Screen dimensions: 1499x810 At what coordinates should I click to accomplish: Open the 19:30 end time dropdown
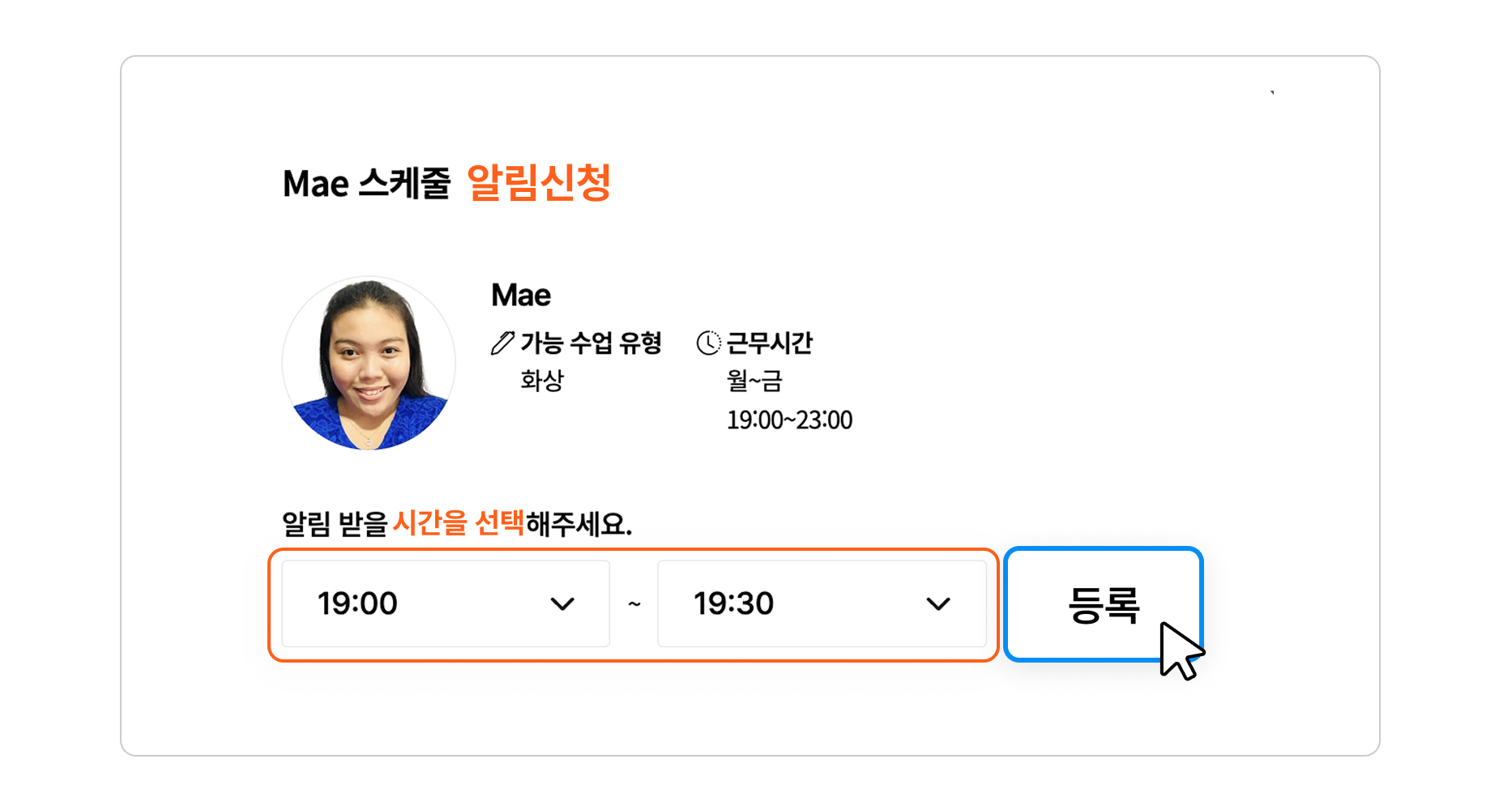tap(821, 603)
